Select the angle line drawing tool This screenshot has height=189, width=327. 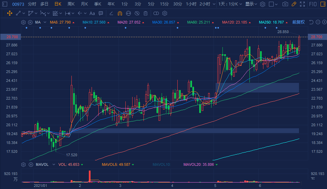point(111,13)
